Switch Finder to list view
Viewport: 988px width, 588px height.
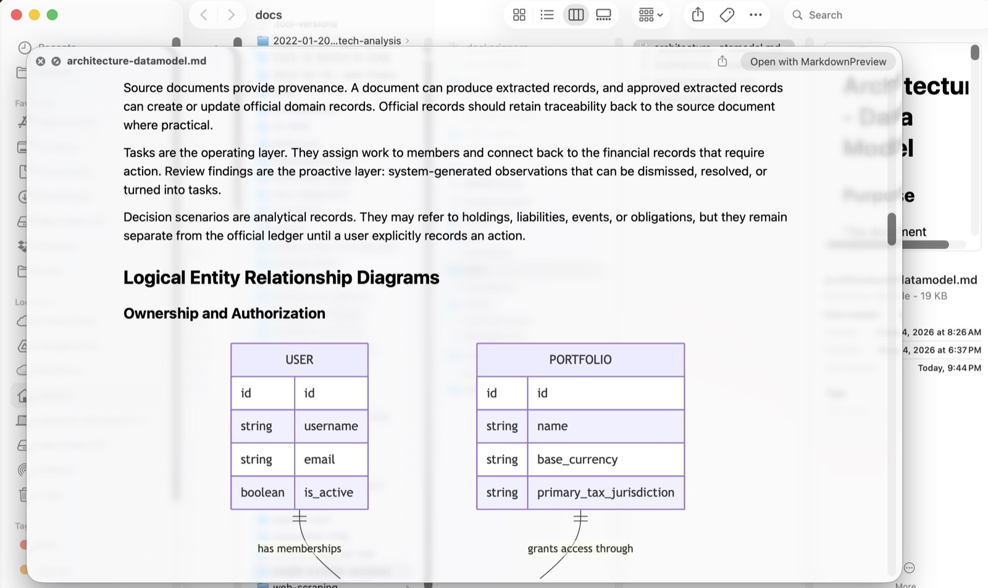click(547, 15)
